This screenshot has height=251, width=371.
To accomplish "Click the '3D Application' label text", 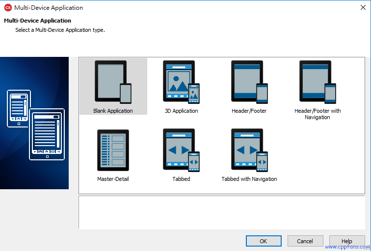I will pyautogui.click(x=181, y=111).
